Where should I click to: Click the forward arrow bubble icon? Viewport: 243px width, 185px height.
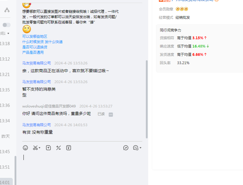coord(126,148)
